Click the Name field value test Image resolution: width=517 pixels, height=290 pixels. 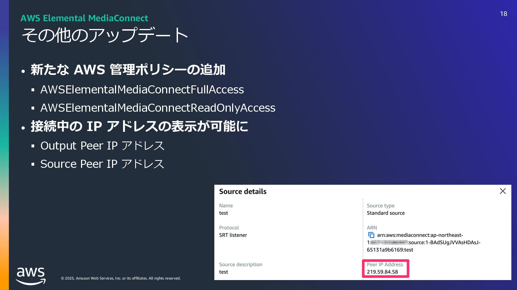coord(223,213)
